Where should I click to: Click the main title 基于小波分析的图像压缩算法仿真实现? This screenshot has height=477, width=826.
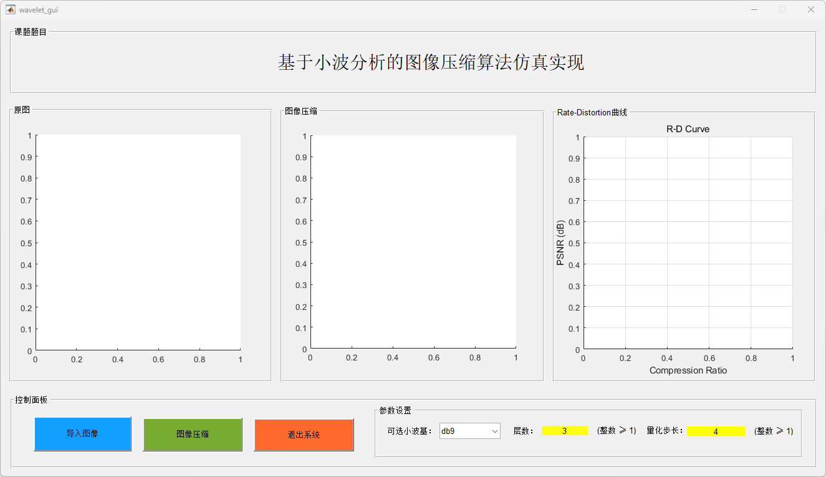[x=431, y=62]
